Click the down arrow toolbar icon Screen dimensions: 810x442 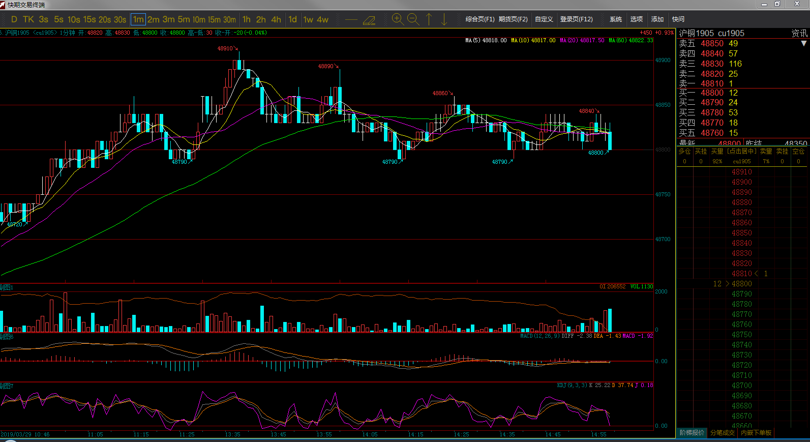444,19
